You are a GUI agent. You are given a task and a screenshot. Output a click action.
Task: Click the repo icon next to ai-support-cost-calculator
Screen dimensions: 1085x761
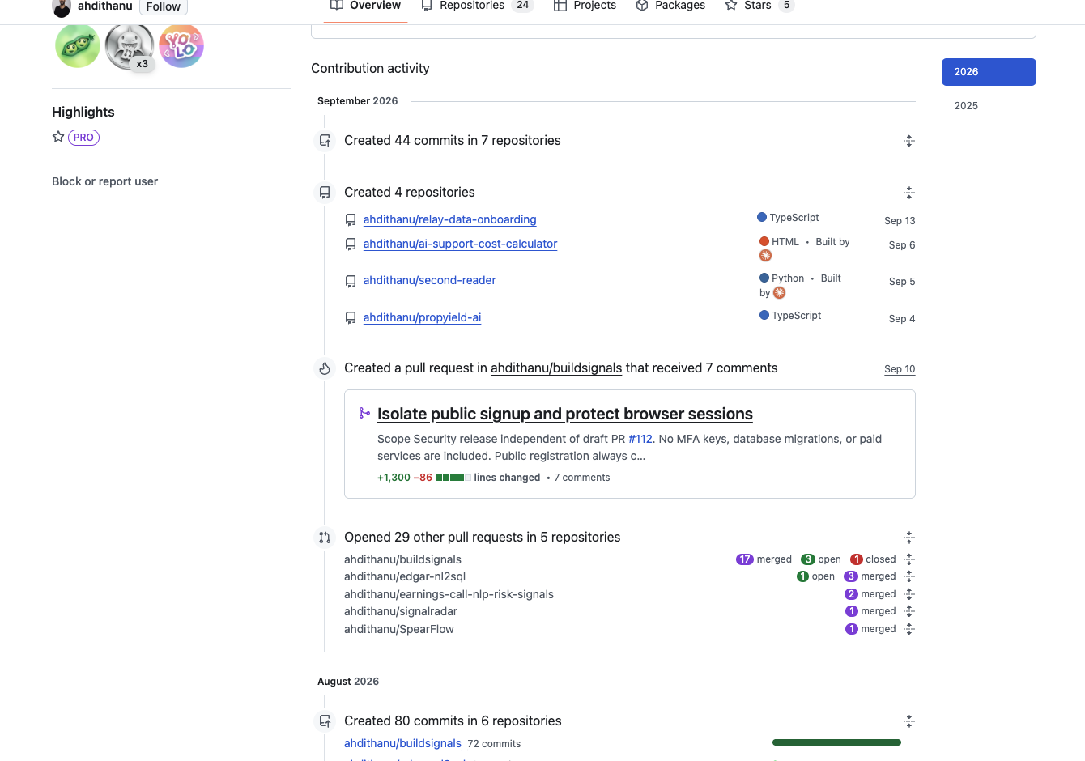[351, 244]
